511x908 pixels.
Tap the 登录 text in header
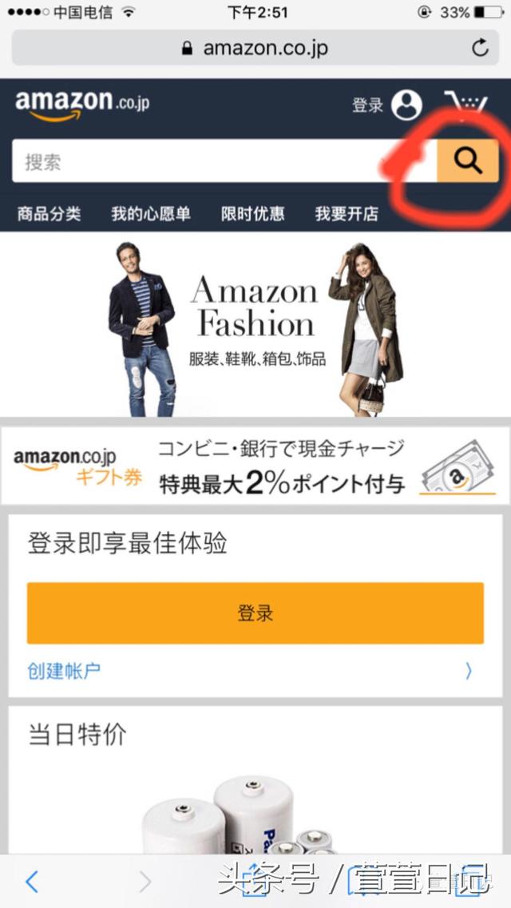pyautogui.click(x=368, y=105)
